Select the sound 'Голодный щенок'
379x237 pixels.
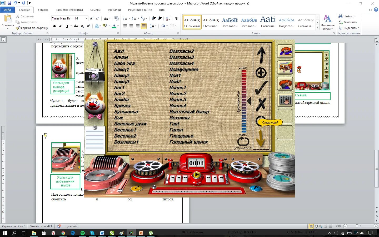tap(188, 142)
